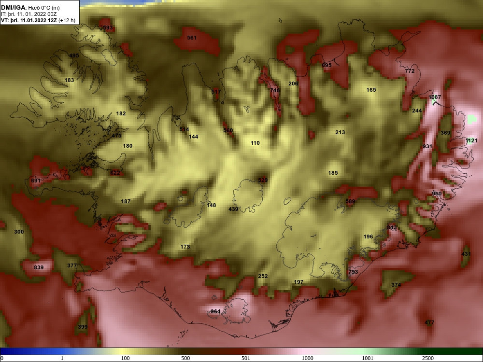
Task: Select the 561 height value
Action: [192, 38]
